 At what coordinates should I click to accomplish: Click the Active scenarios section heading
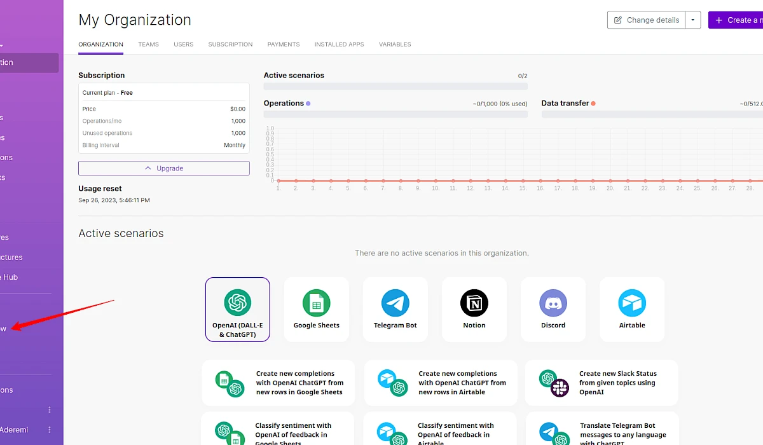tap(121, 233)
